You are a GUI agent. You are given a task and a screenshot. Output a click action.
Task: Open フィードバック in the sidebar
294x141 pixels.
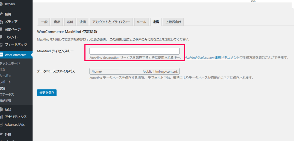pyautogui.click(x=16, y=45)
